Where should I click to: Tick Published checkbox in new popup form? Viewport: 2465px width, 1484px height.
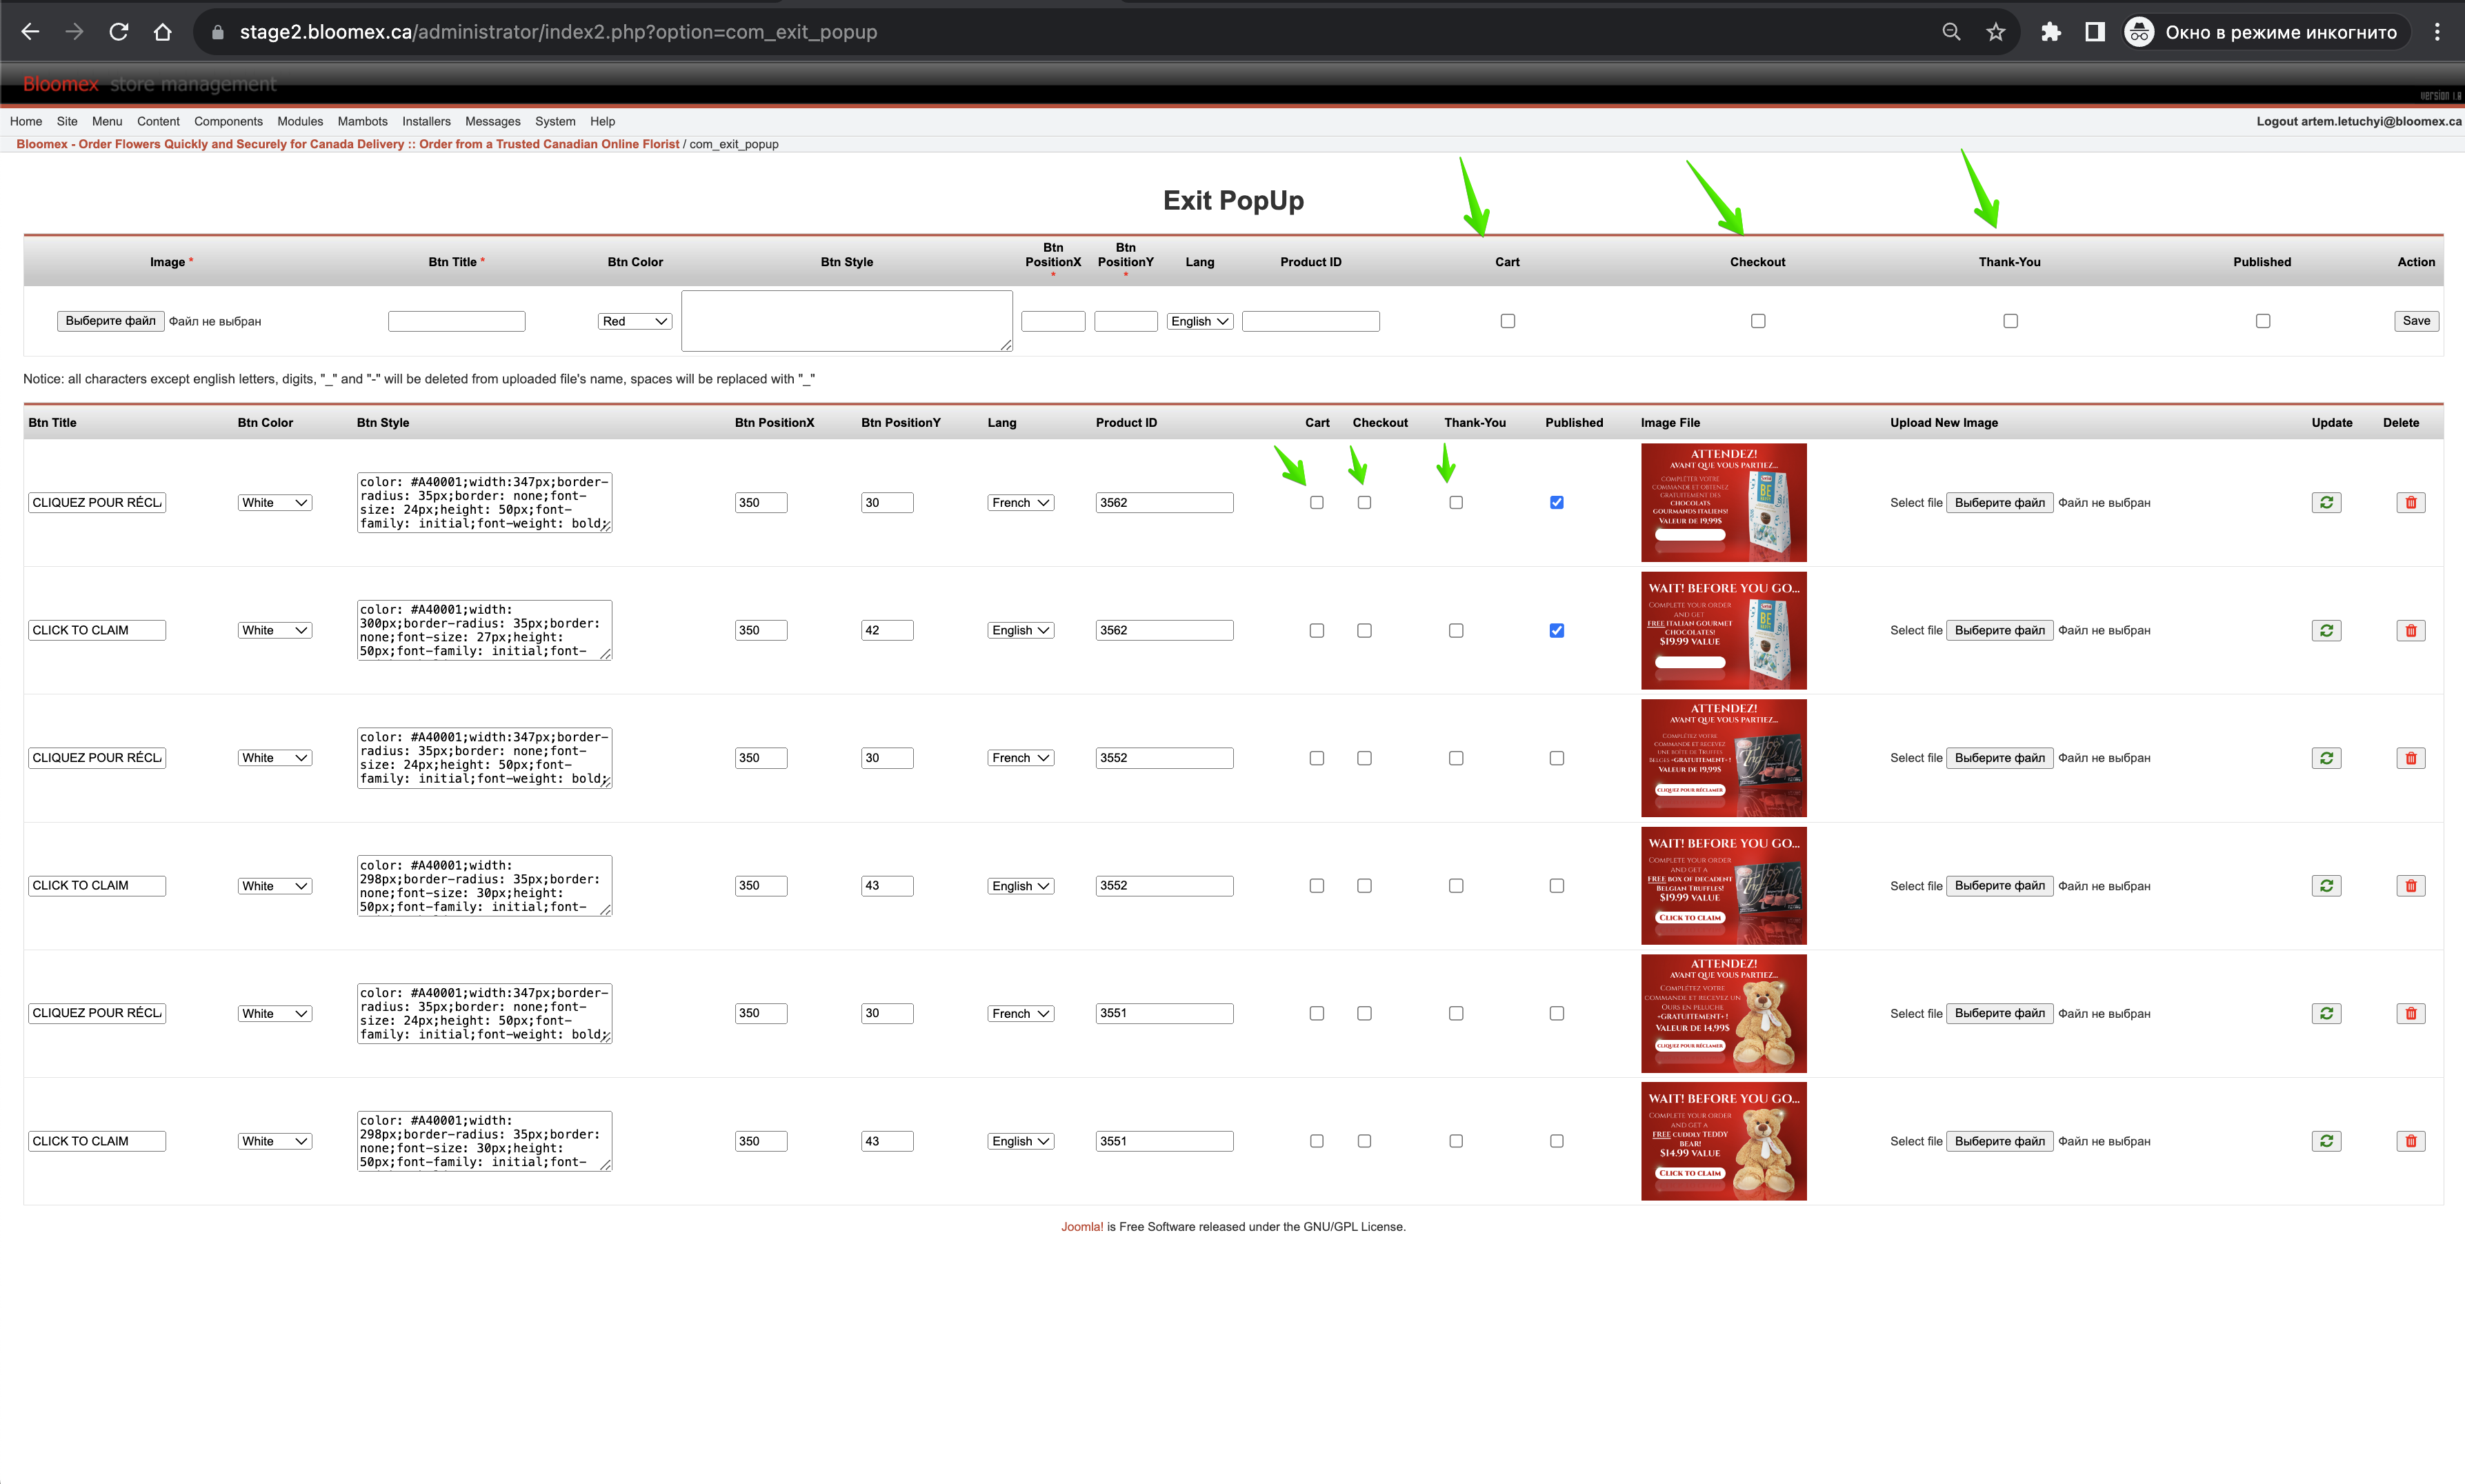click(x=2262, y=321)
